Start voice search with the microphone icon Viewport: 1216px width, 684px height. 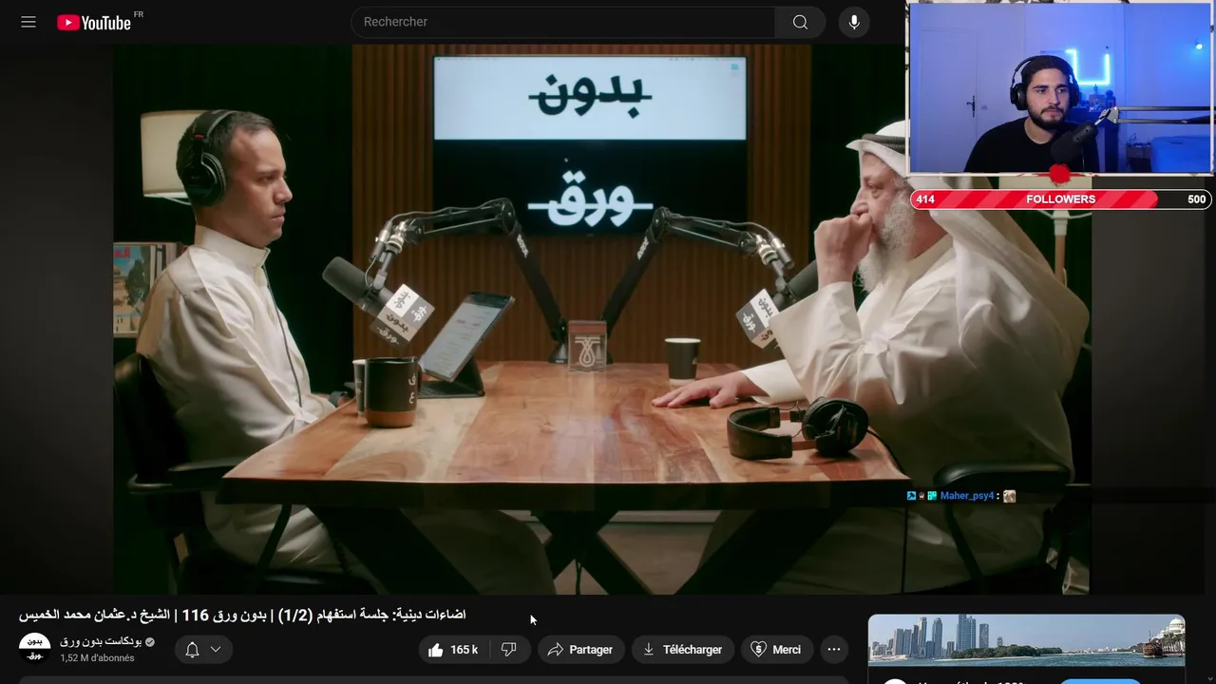point(854,22)
